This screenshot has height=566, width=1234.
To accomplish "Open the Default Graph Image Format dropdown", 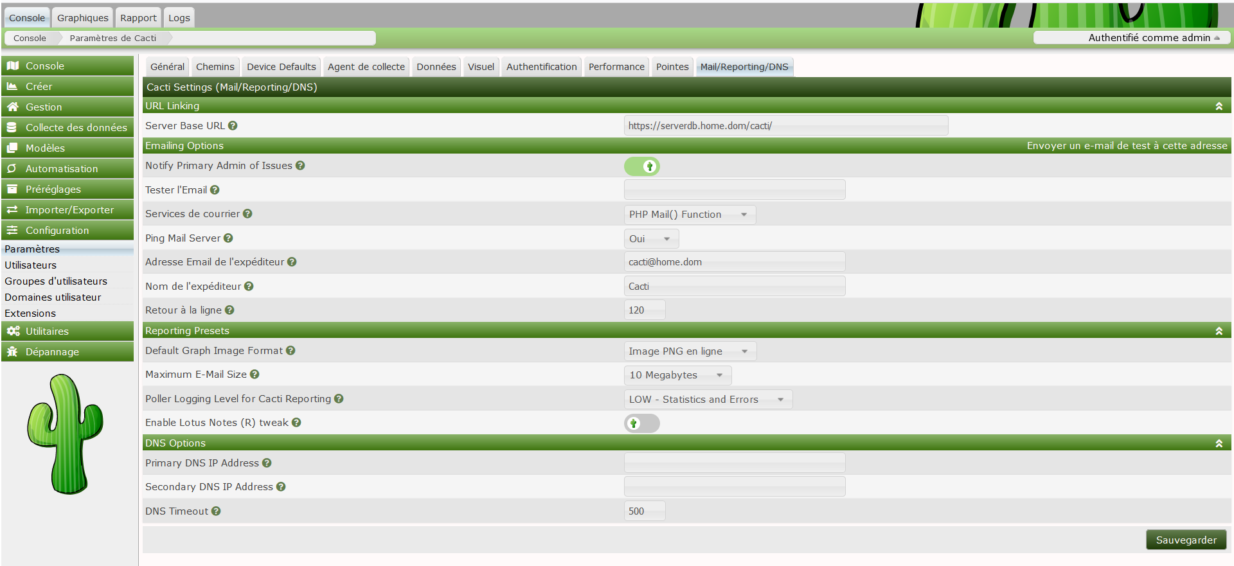I will tap(690, 351).
